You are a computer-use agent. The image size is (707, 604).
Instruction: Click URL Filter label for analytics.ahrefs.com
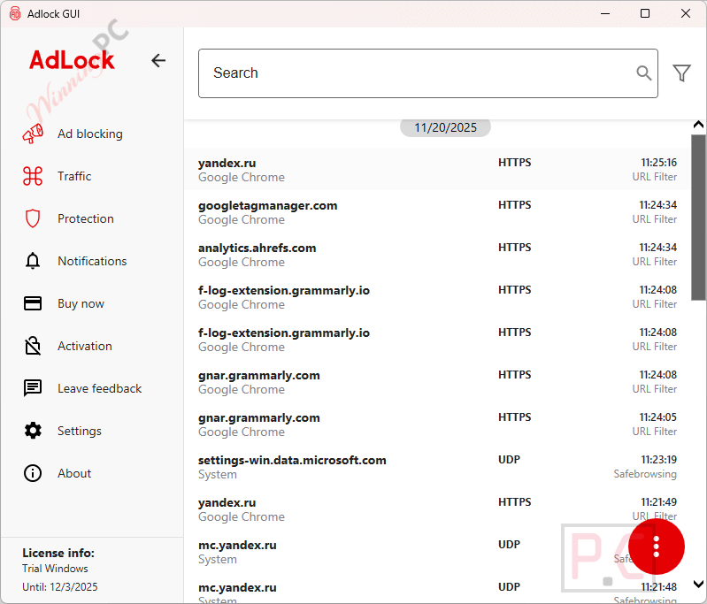(654, 262)
